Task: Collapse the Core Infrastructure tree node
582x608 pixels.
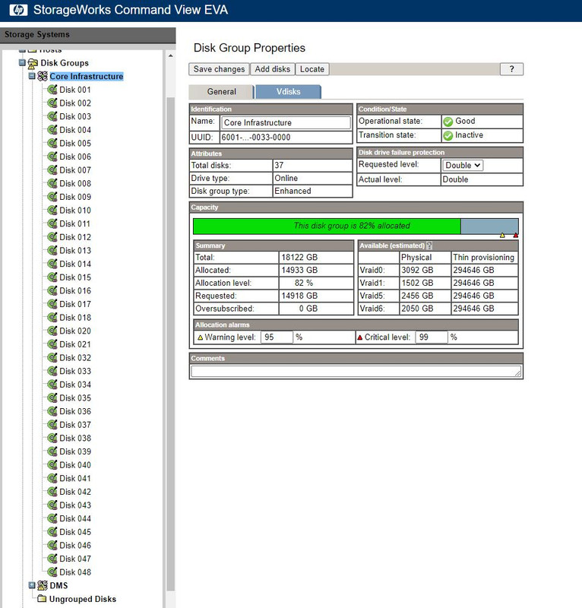Action: 32,76
